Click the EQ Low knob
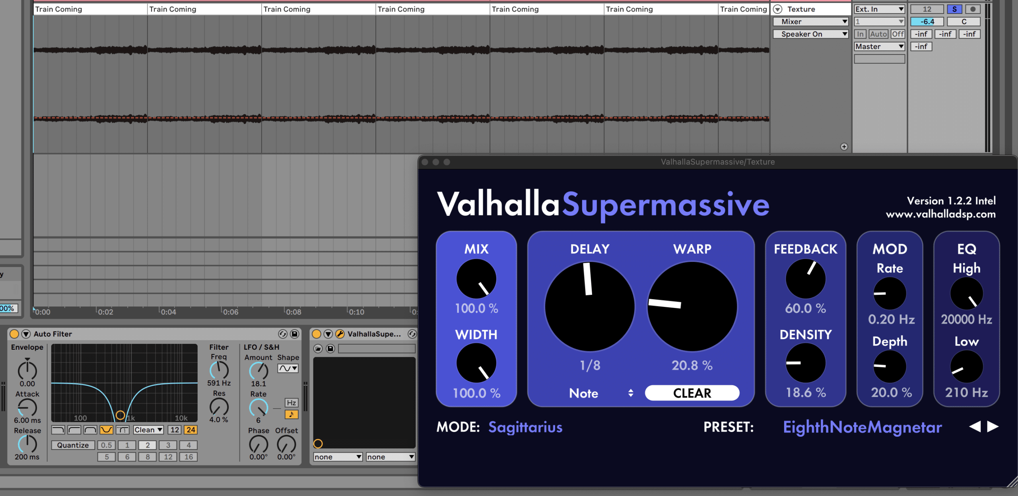The image size is (1018, 496). click(x=967, y=366)
